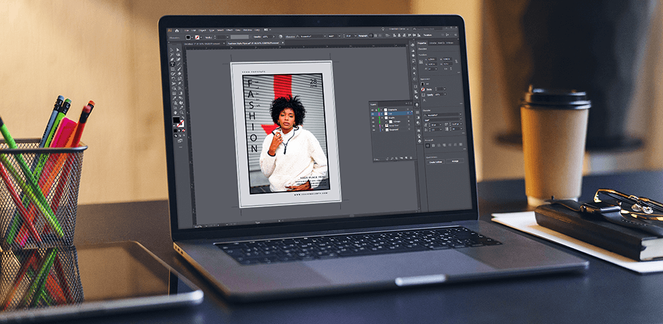663x324 pixels.
Task: Open Opacity dropdown in Appearance section
Action: click(445, 94)
